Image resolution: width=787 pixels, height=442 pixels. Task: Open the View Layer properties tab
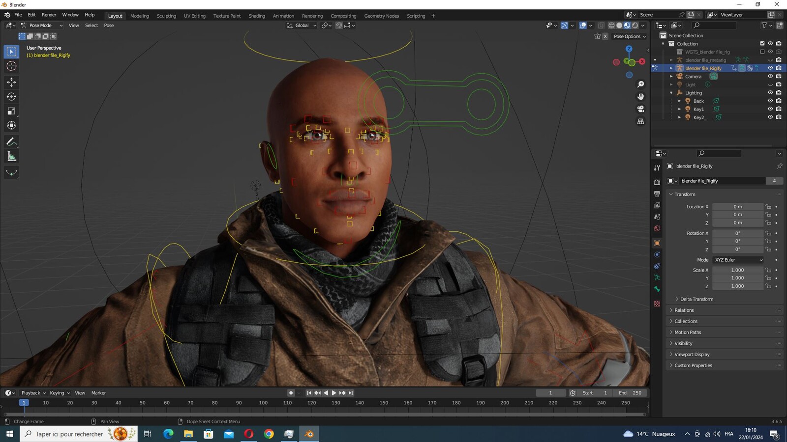tap(657, 205)
